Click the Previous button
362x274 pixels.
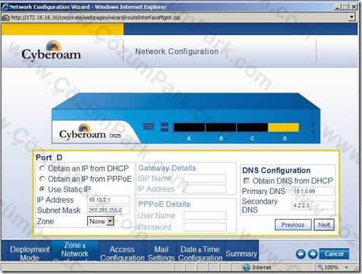pyautogui.click(x=293, y=225)
